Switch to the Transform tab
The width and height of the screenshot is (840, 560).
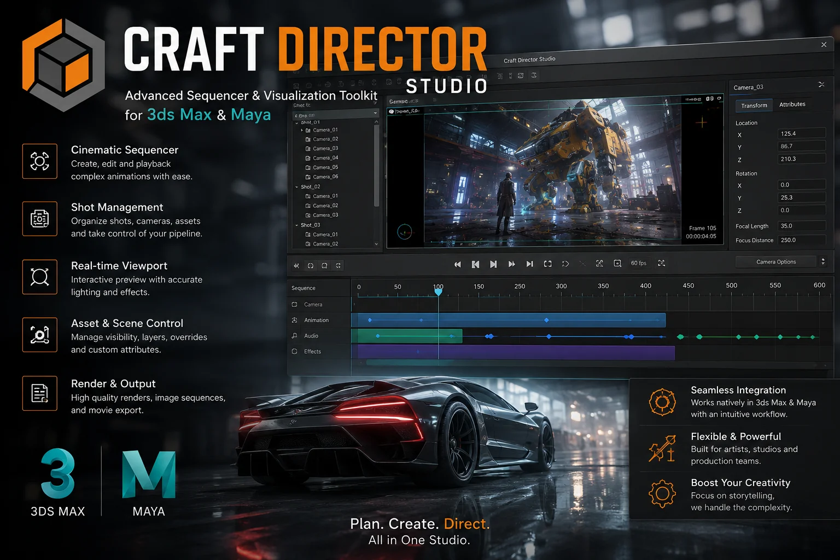tap(754, 106)
